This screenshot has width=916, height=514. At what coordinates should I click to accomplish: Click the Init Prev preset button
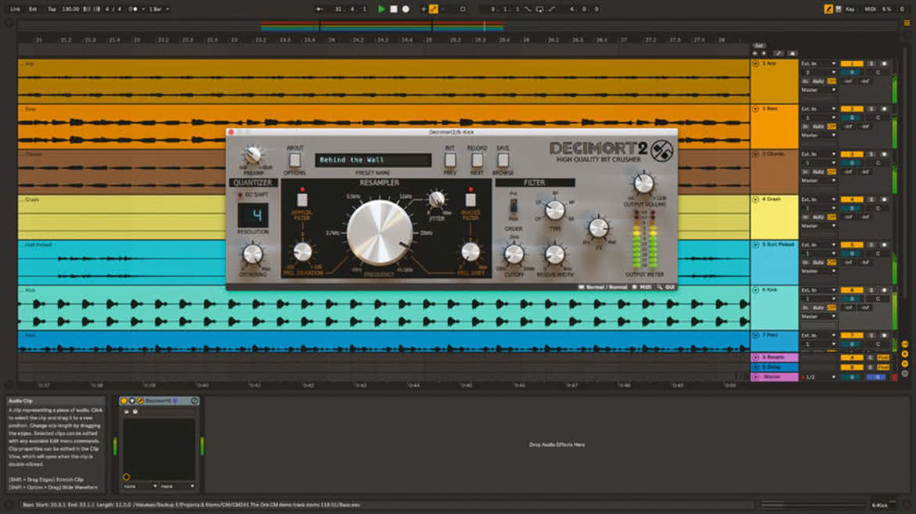coord(450,160)
